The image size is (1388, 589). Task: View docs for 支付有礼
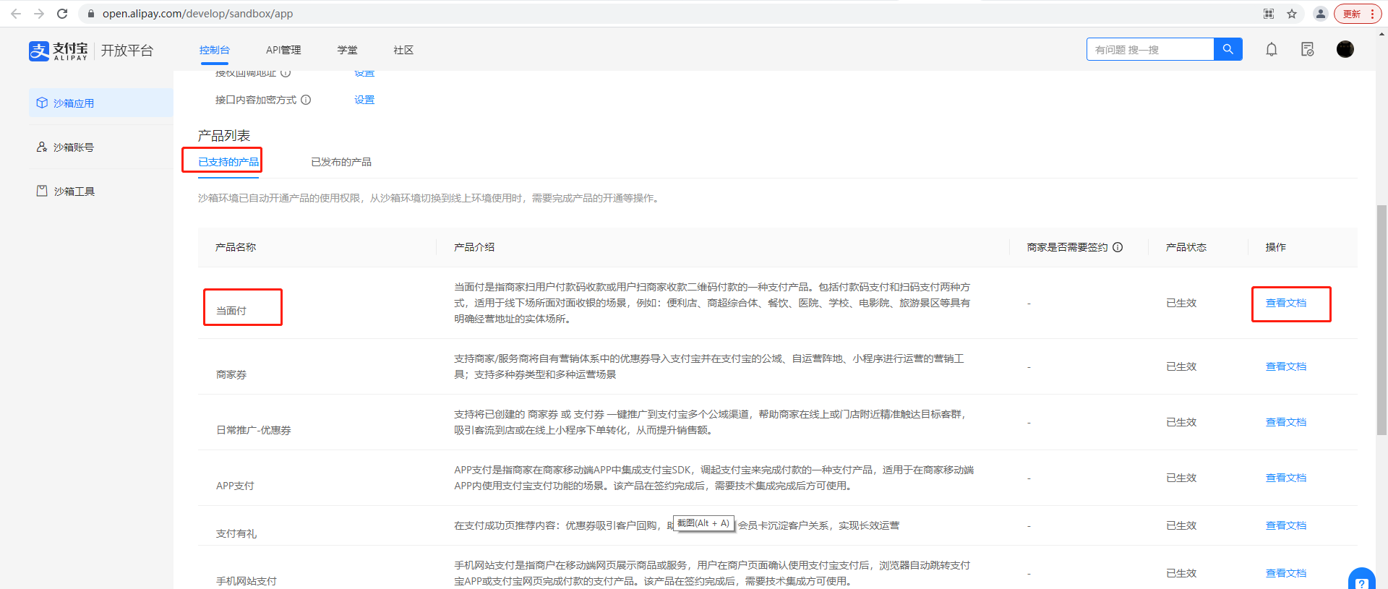coord(1286,525)
